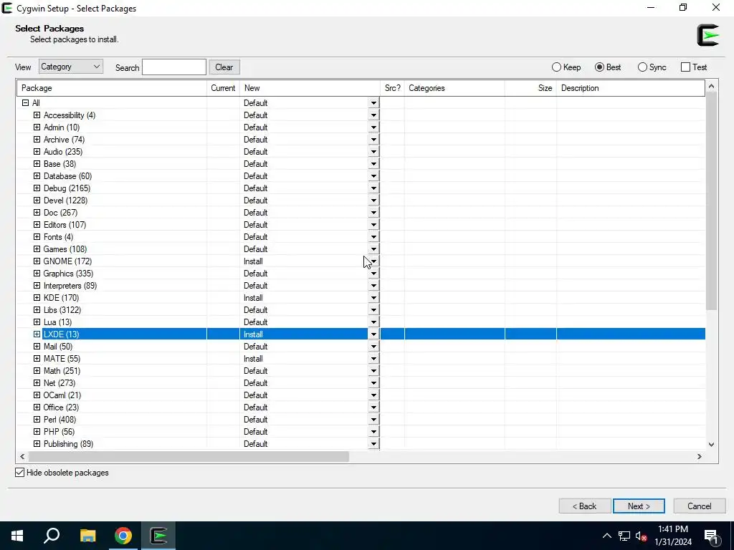Image resolution: width=734 pixels, height=550 pixels.
Task: Expand Database (60) category
Action: (37, 176)
